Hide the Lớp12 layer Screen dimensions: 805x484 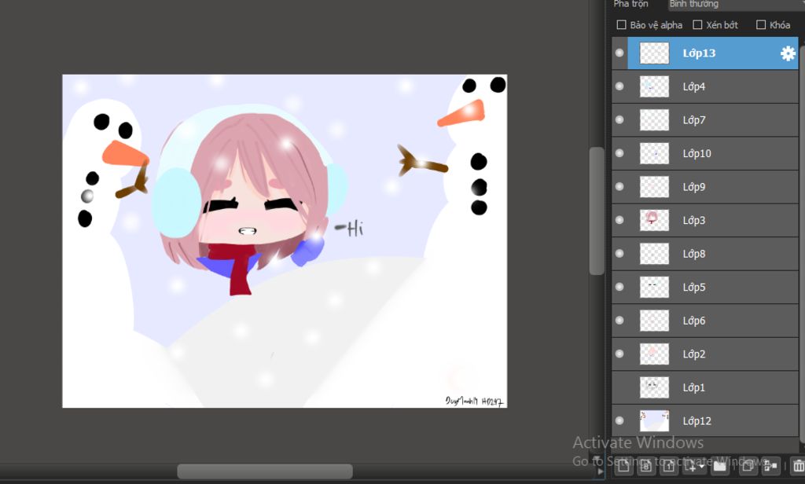click(x=619, y=420)
